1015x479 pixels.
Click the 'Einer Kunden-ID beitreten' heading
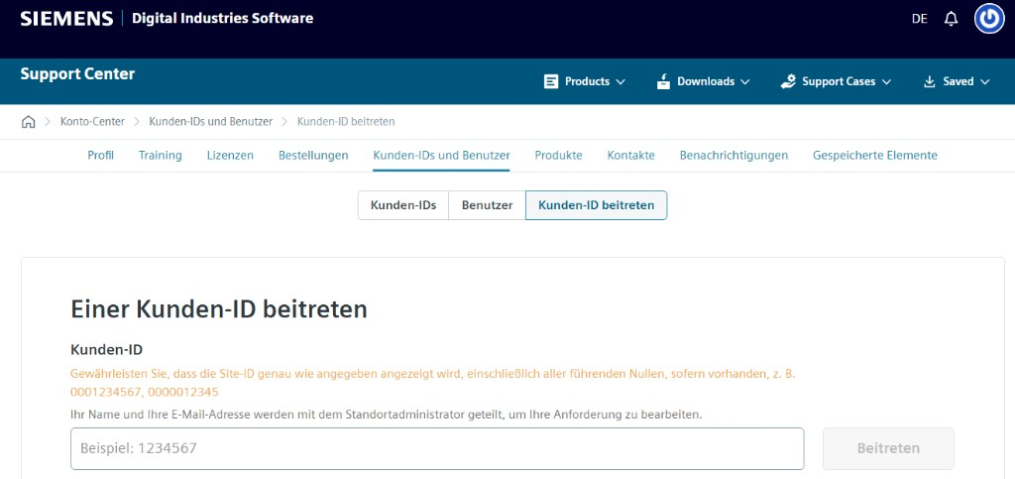(x=219, y=309)
